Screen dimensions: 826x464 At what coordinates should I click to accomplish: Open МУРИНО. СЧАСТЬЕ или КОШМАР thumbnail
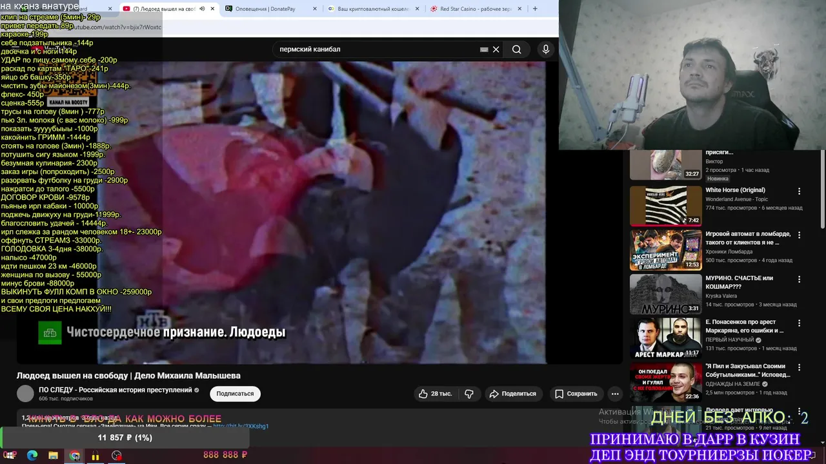click(x=665, y=293)
